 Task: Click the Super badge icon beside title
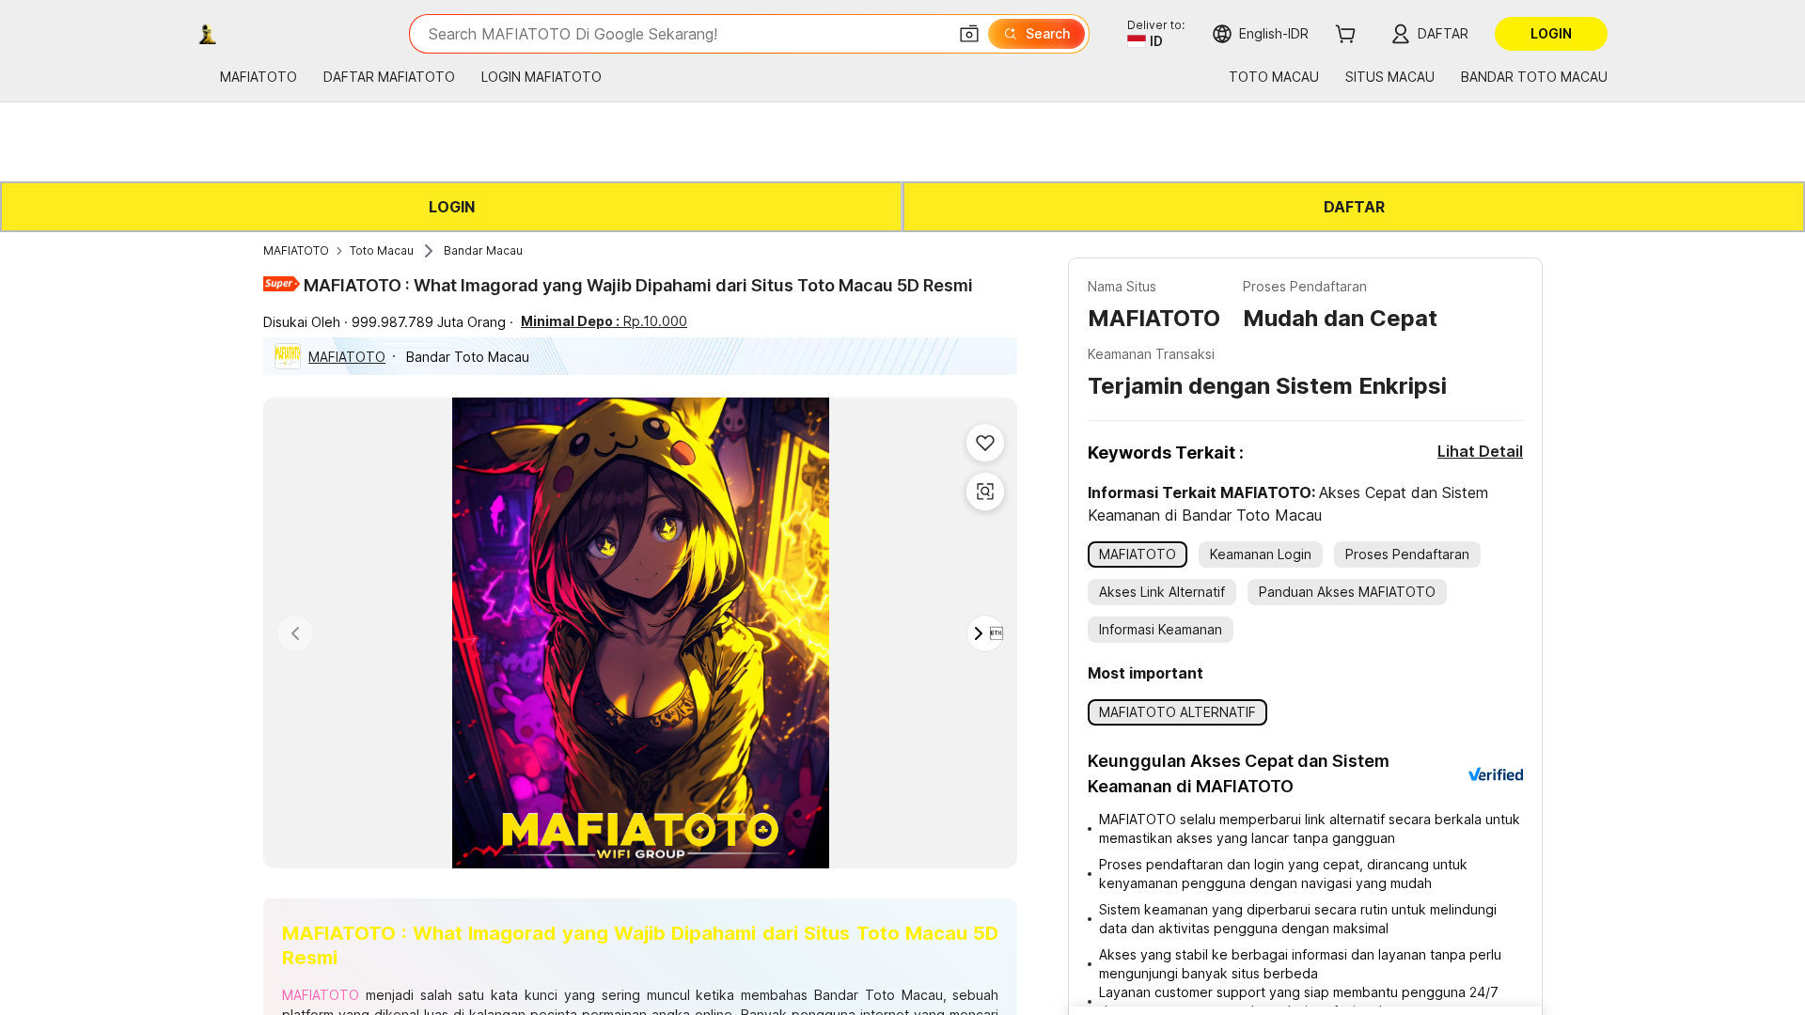tap(281, 284)
